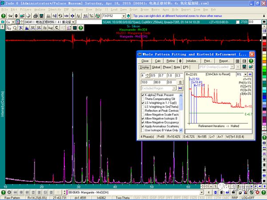Open the 04041 pattern file dropdown

click(x=73, y=22)
